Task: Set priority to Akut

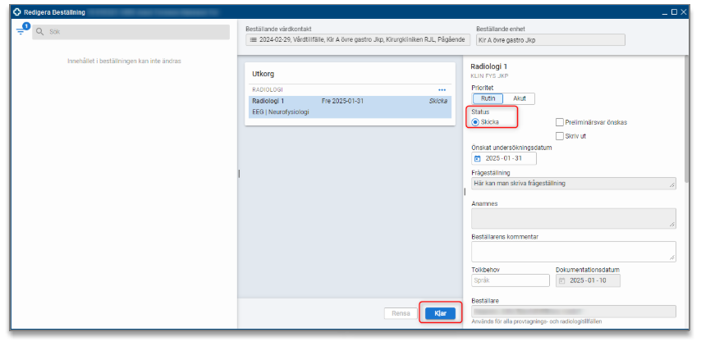Action: [x=519, y=98]
